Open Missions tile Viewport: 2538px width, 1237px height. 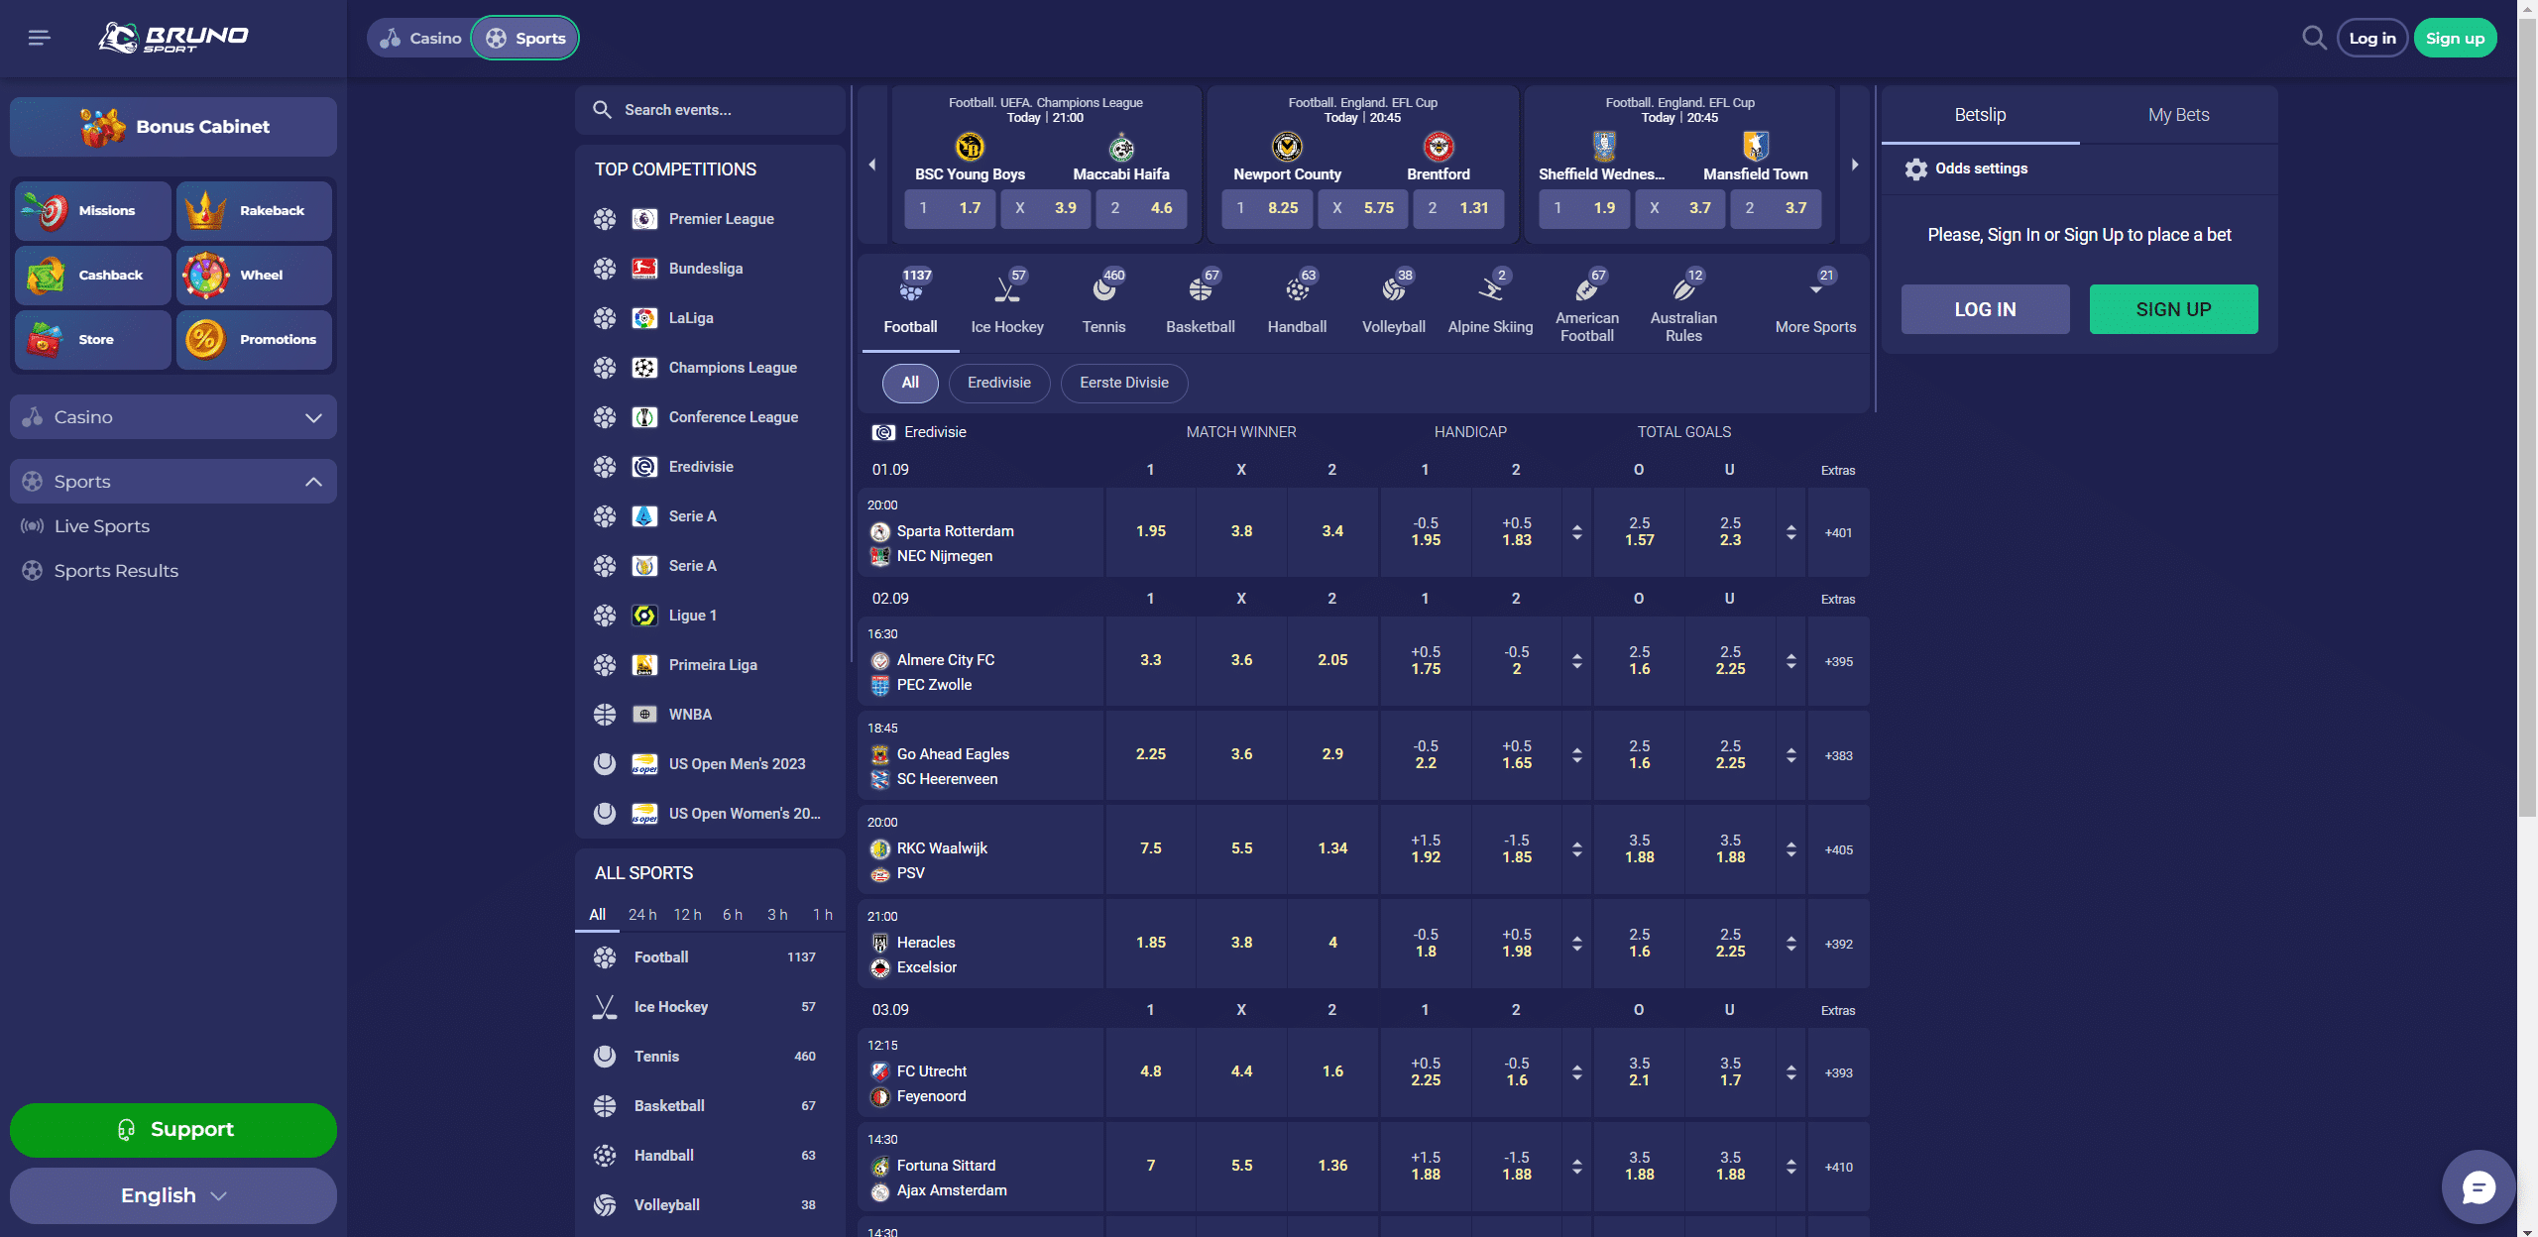point(93,210)
